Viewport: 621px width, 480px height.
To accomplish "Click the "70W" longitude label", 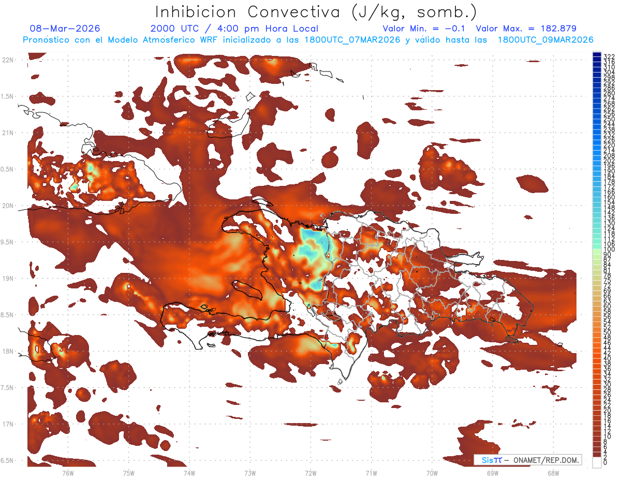I will pos(432,473).
